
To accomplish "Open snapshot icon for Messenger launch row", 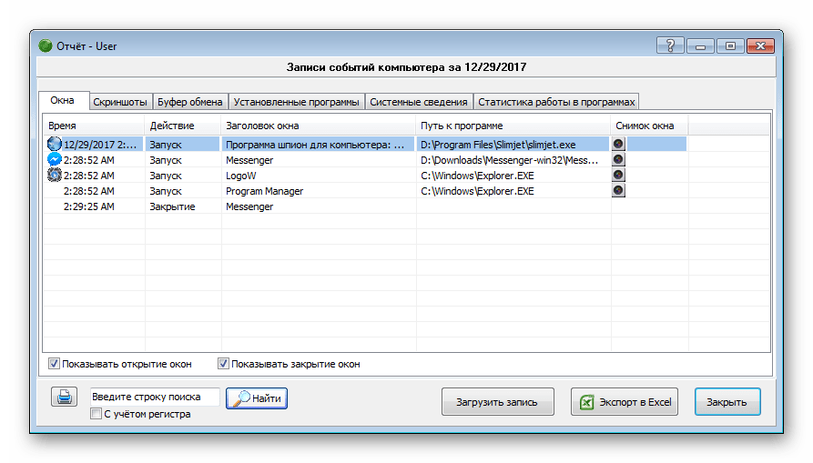I will [618, 159].
